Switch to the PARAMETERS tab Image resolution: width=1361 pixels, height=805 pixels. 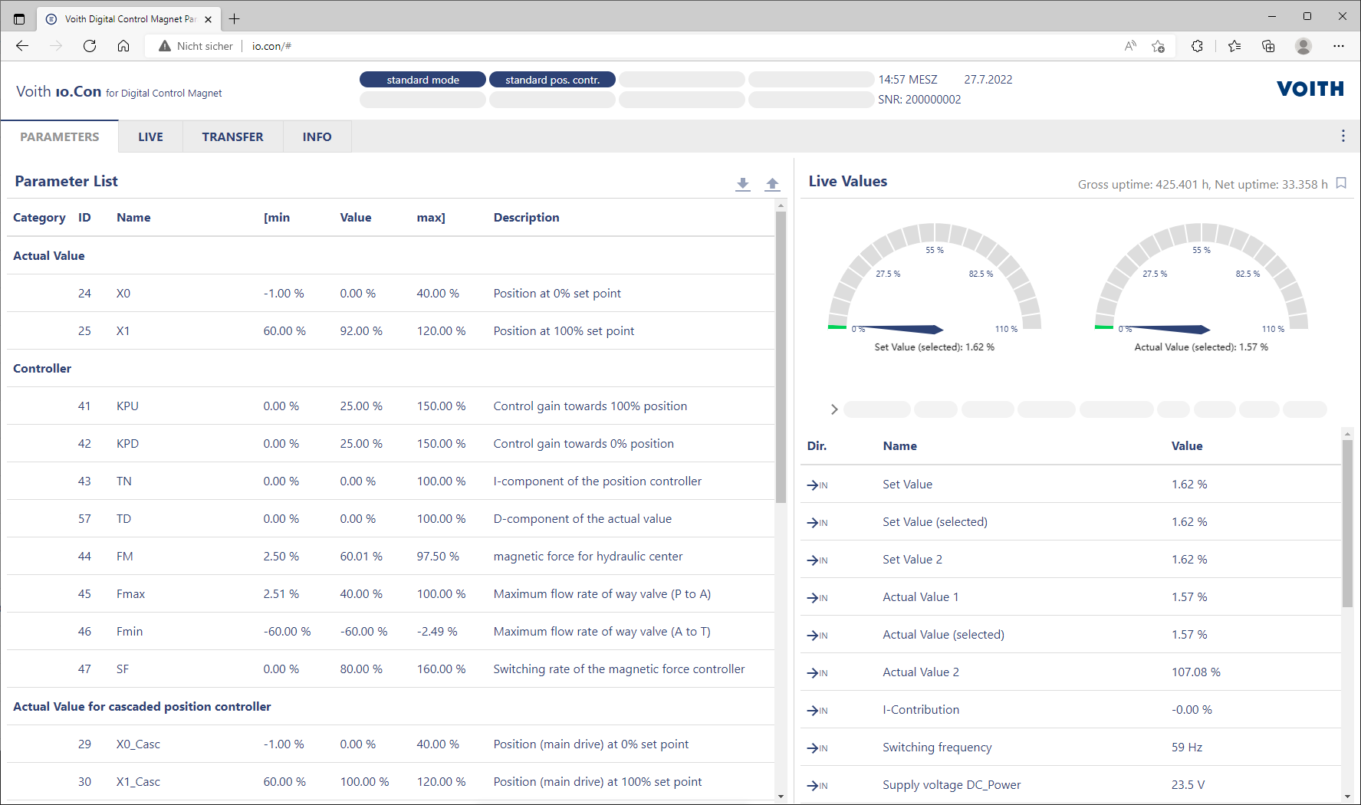pos(60,136)
